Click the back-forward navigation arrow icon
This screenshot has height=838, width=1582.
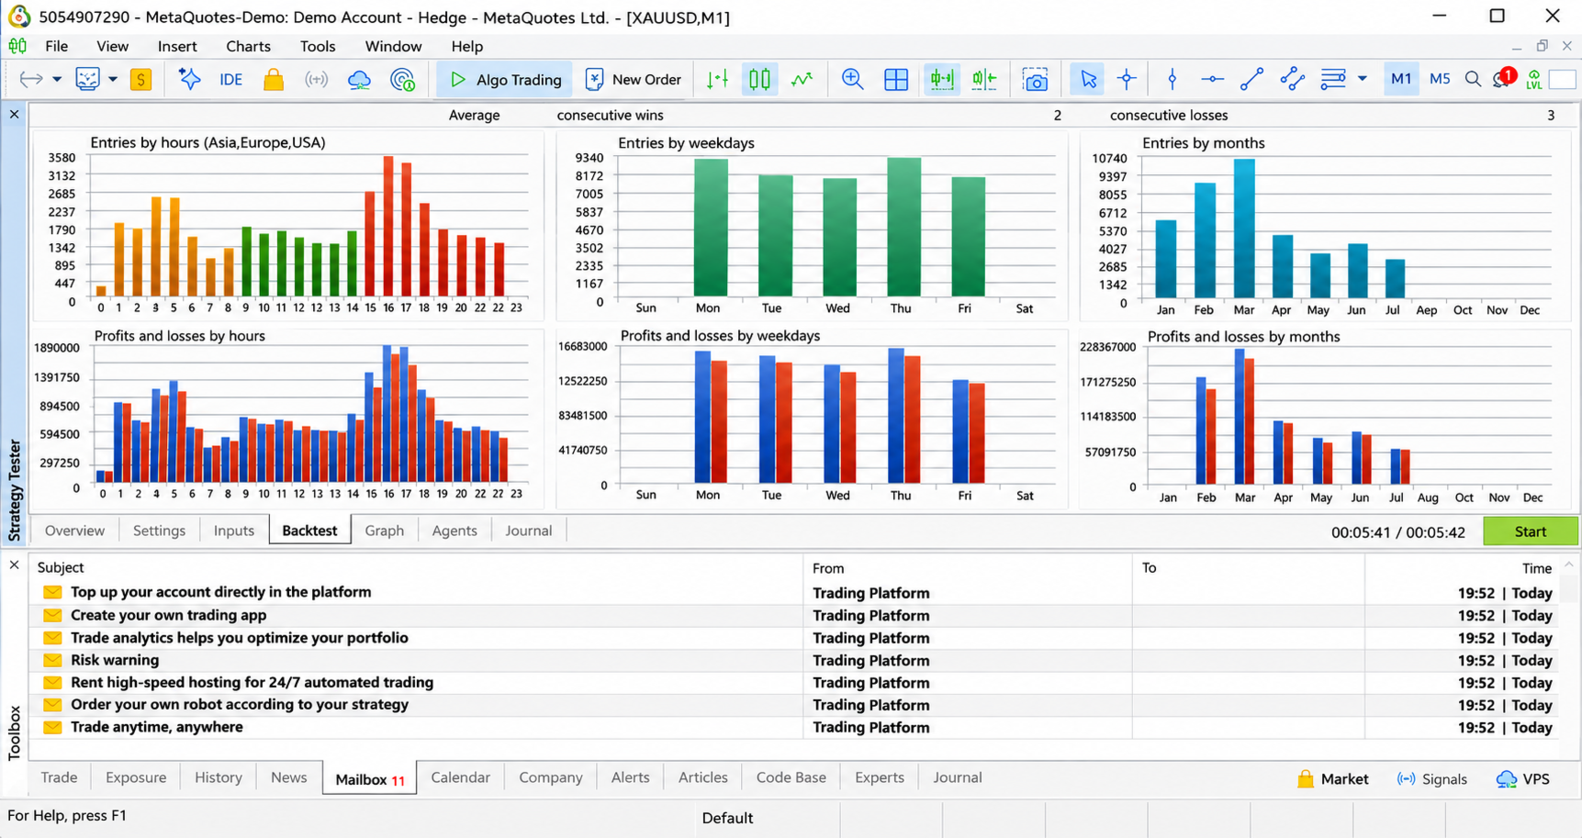coord(31,80)
